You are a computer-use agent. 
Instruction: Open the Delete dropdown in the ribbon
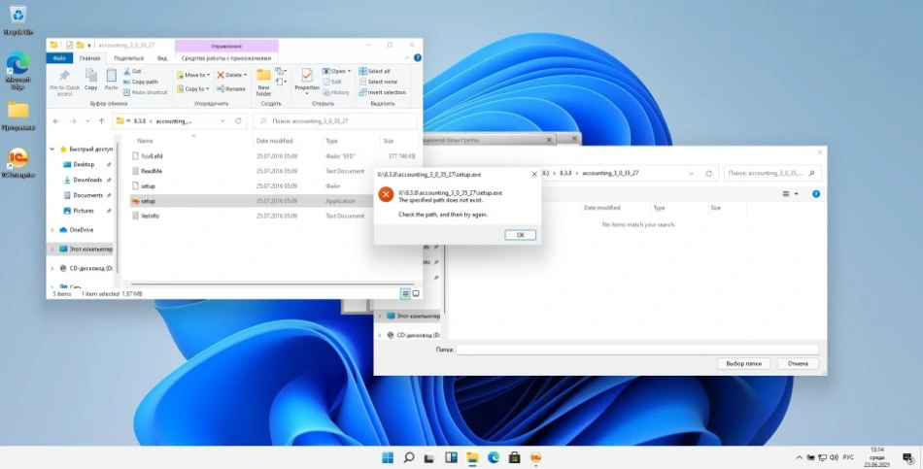pyautogui.click(x=244, y=75)
